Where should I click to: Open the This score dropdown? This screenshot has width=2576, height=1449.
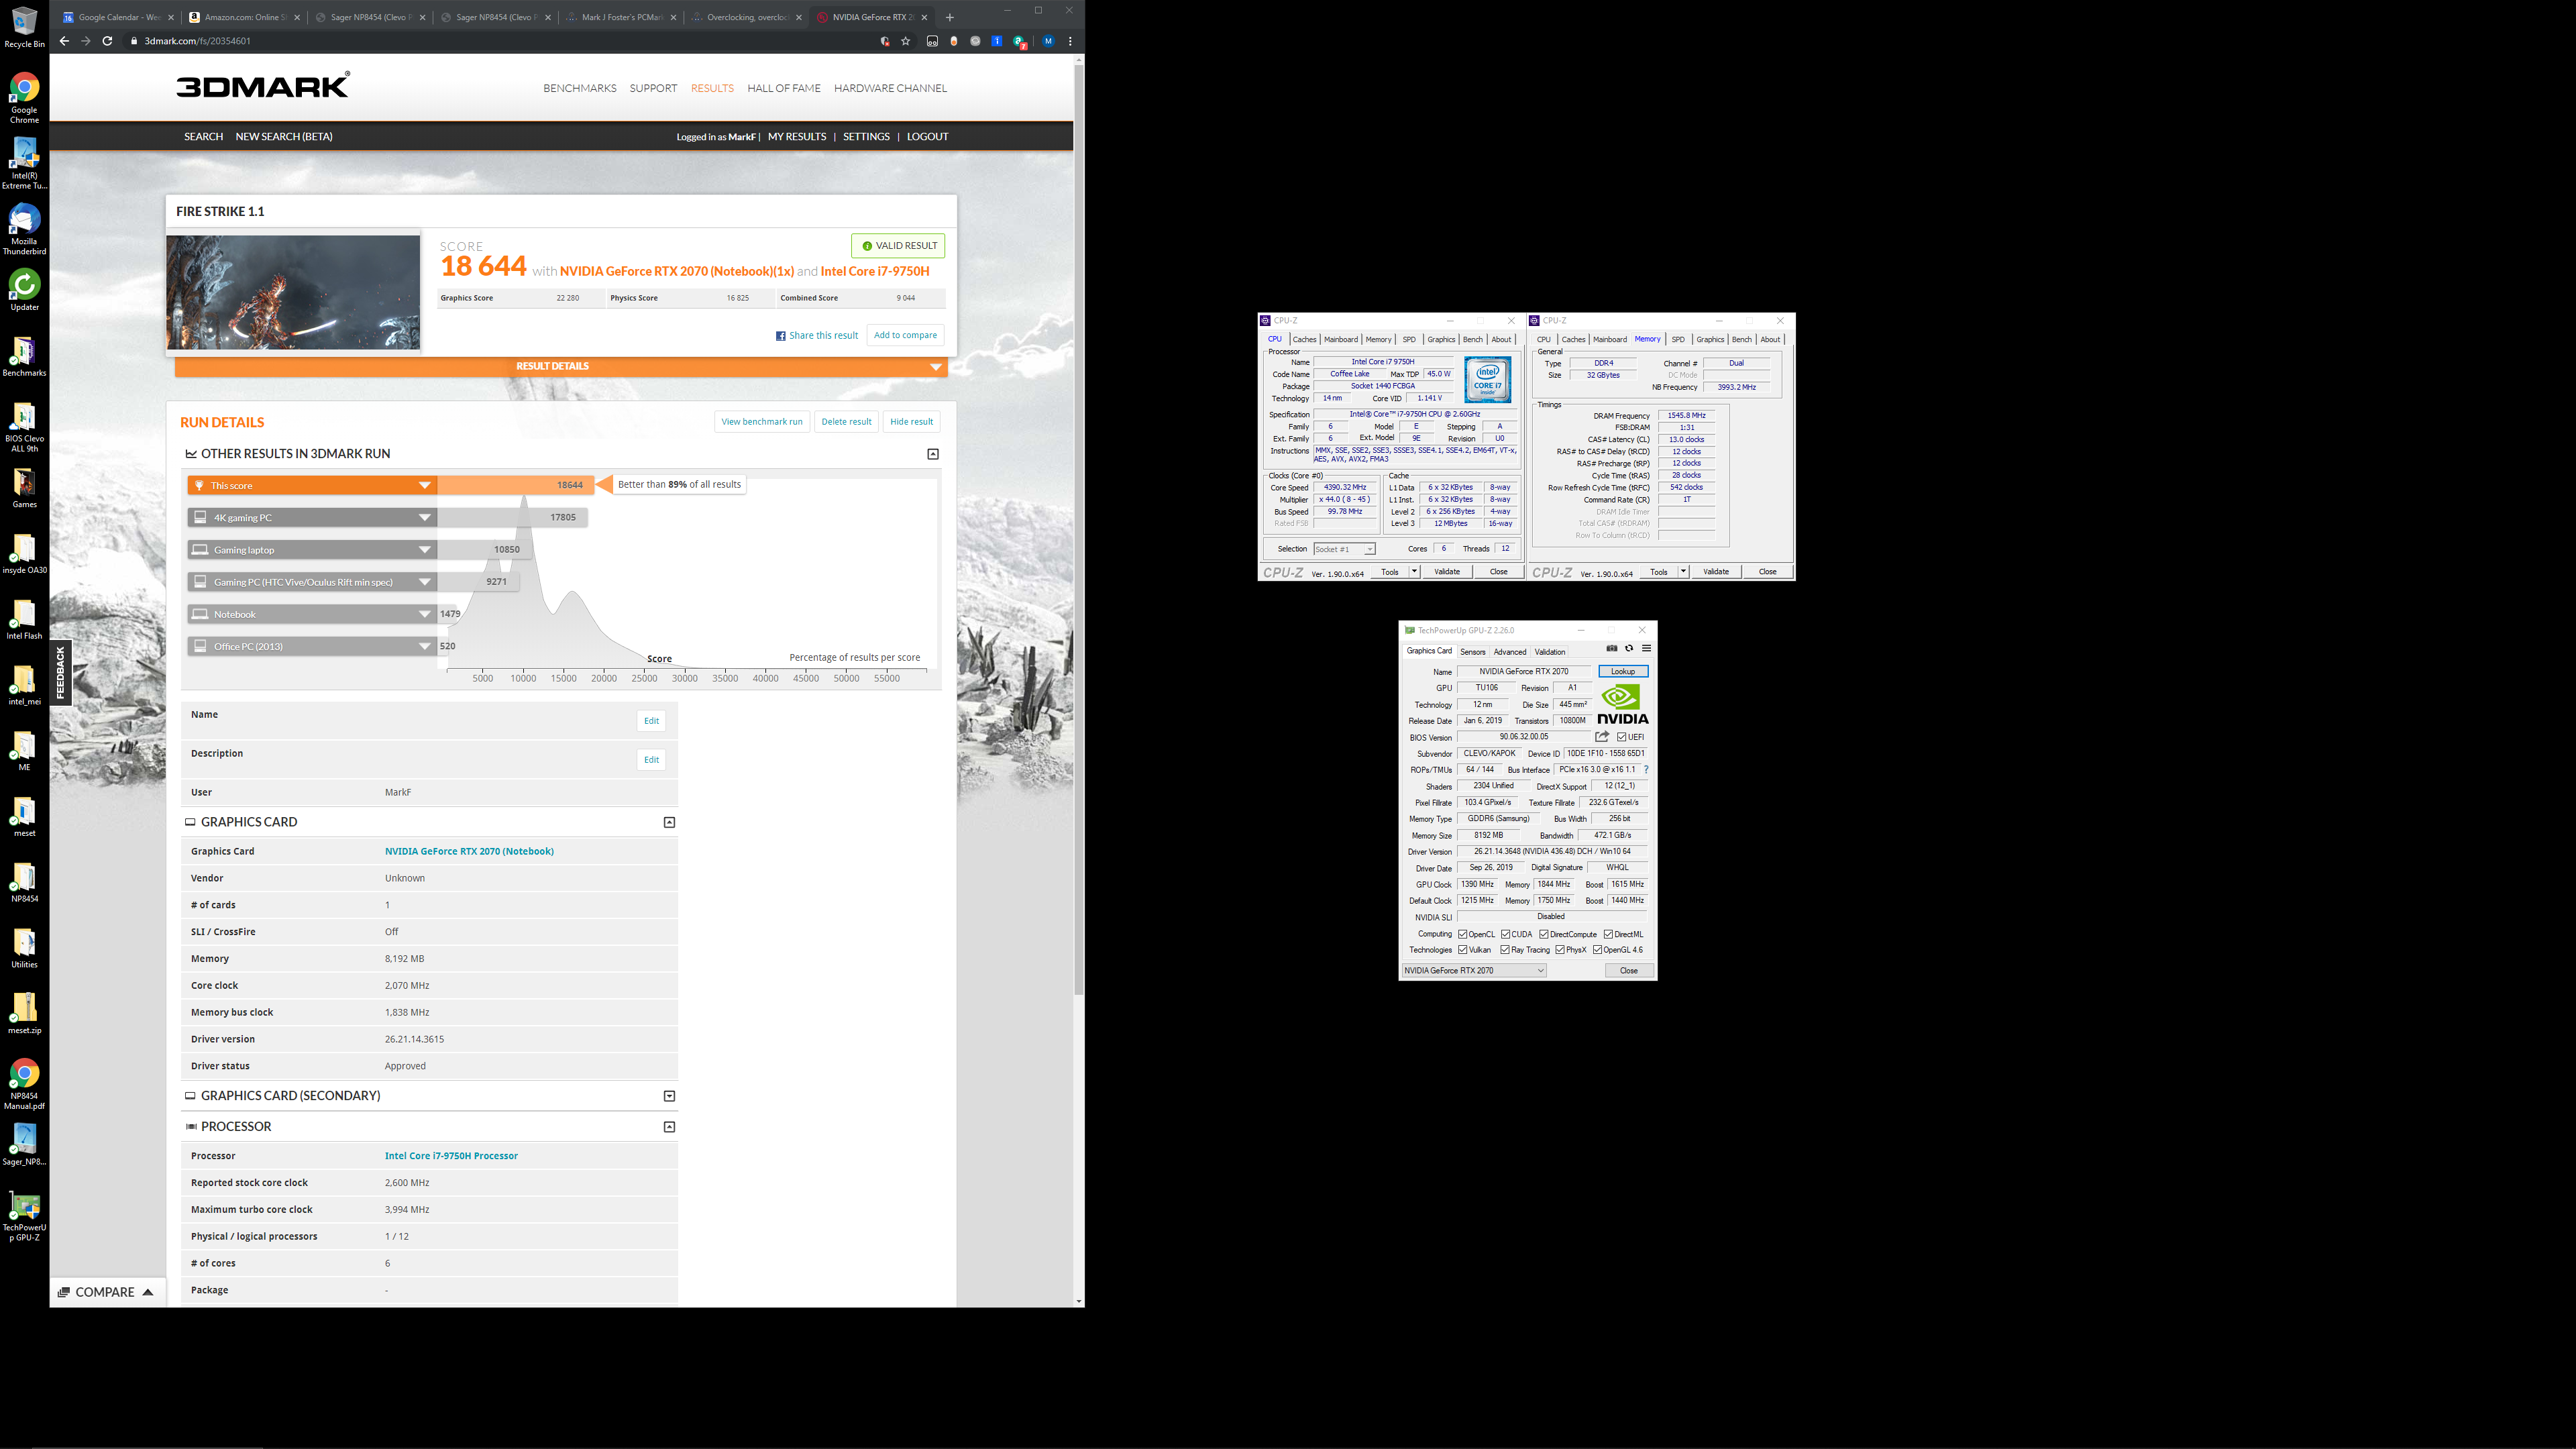[x=312, y=485]
